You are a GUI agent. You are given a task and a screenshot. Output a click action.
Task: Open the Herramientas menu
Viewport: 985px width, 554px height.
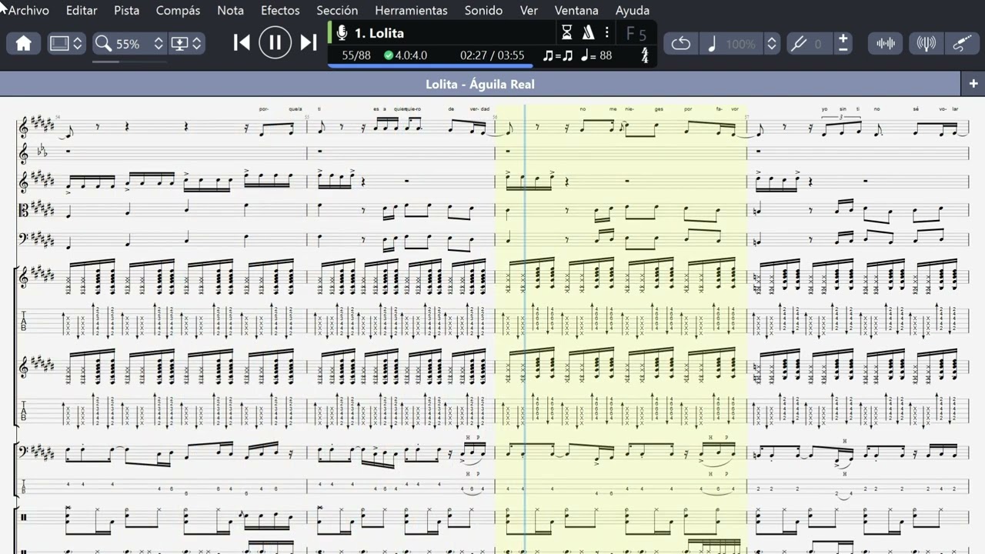click(x=411, y=10)
